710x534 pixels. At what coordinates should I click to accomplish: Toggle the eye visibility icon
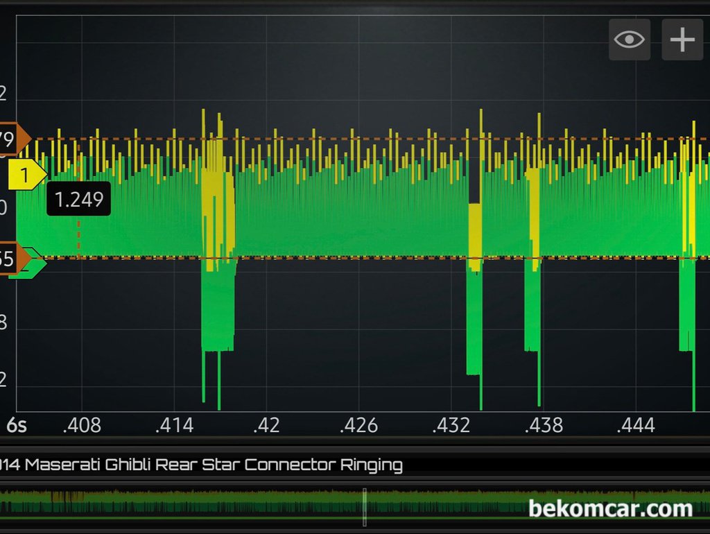tap(629, 40)
